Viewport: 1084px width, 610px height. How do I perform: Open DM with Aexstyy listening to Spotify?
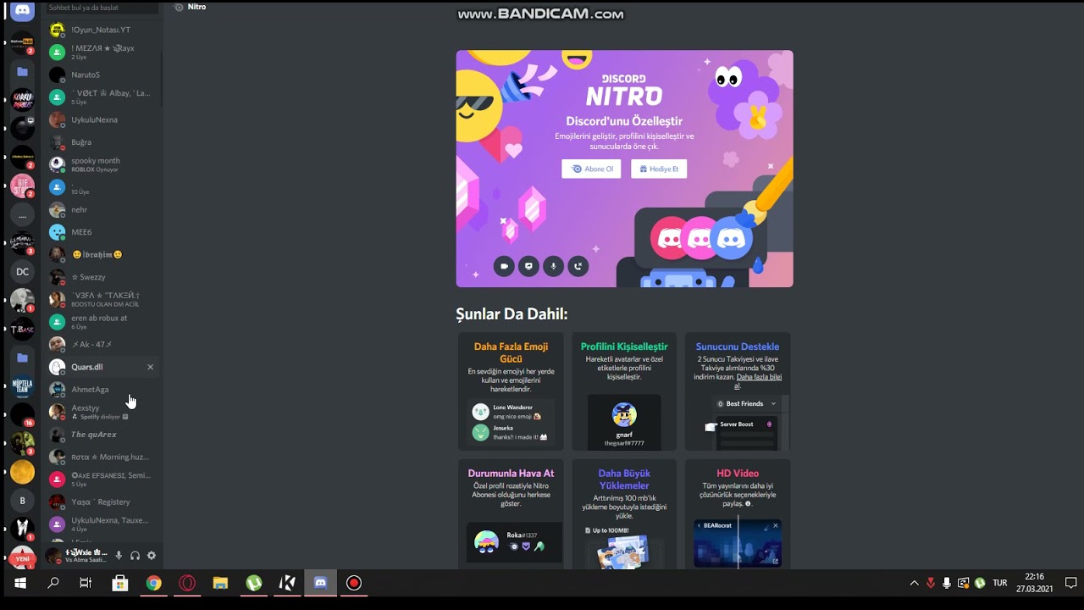point(102,412)
